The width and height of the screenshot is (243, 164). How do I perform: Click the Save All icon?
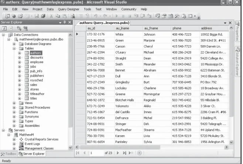tap(43, 16)
